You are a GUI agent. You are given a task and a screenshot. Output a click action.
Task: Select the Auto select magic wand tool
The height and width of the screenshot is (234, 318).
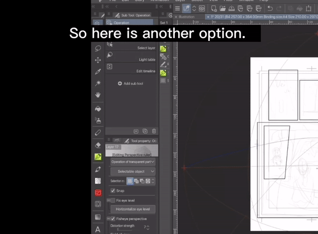[x=98, y=83]
